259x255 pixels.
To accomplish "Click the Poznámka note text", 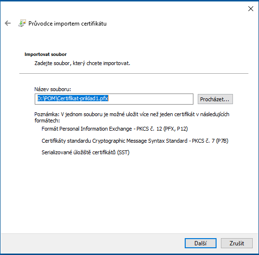I will pyautogui.click(x=132, y=117).
